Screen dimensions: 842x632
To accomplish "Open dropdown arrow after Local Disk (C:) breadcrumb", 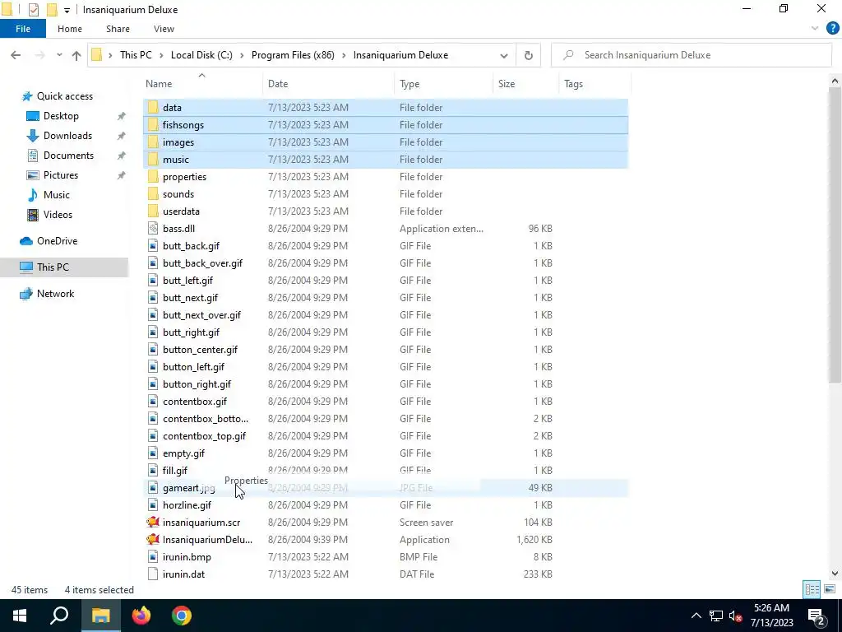I will click(x=242, y=55).
